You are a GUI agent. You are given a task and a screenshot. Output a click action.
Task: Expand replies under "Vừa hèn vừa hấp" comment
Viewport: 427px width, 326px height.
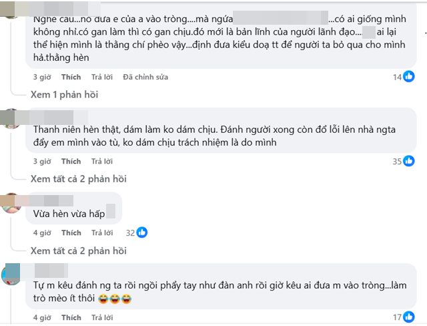[x=78, y=251]
